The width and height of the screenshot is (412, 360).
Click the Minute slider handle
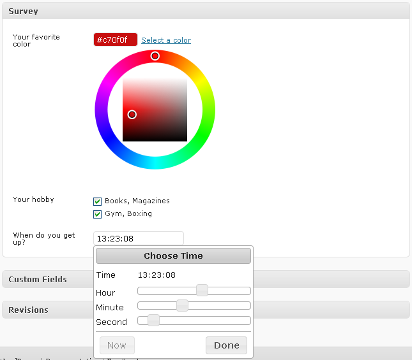point(182,306)
